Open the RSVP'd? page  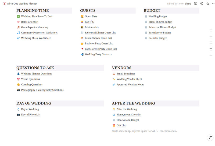coord(89,22)
